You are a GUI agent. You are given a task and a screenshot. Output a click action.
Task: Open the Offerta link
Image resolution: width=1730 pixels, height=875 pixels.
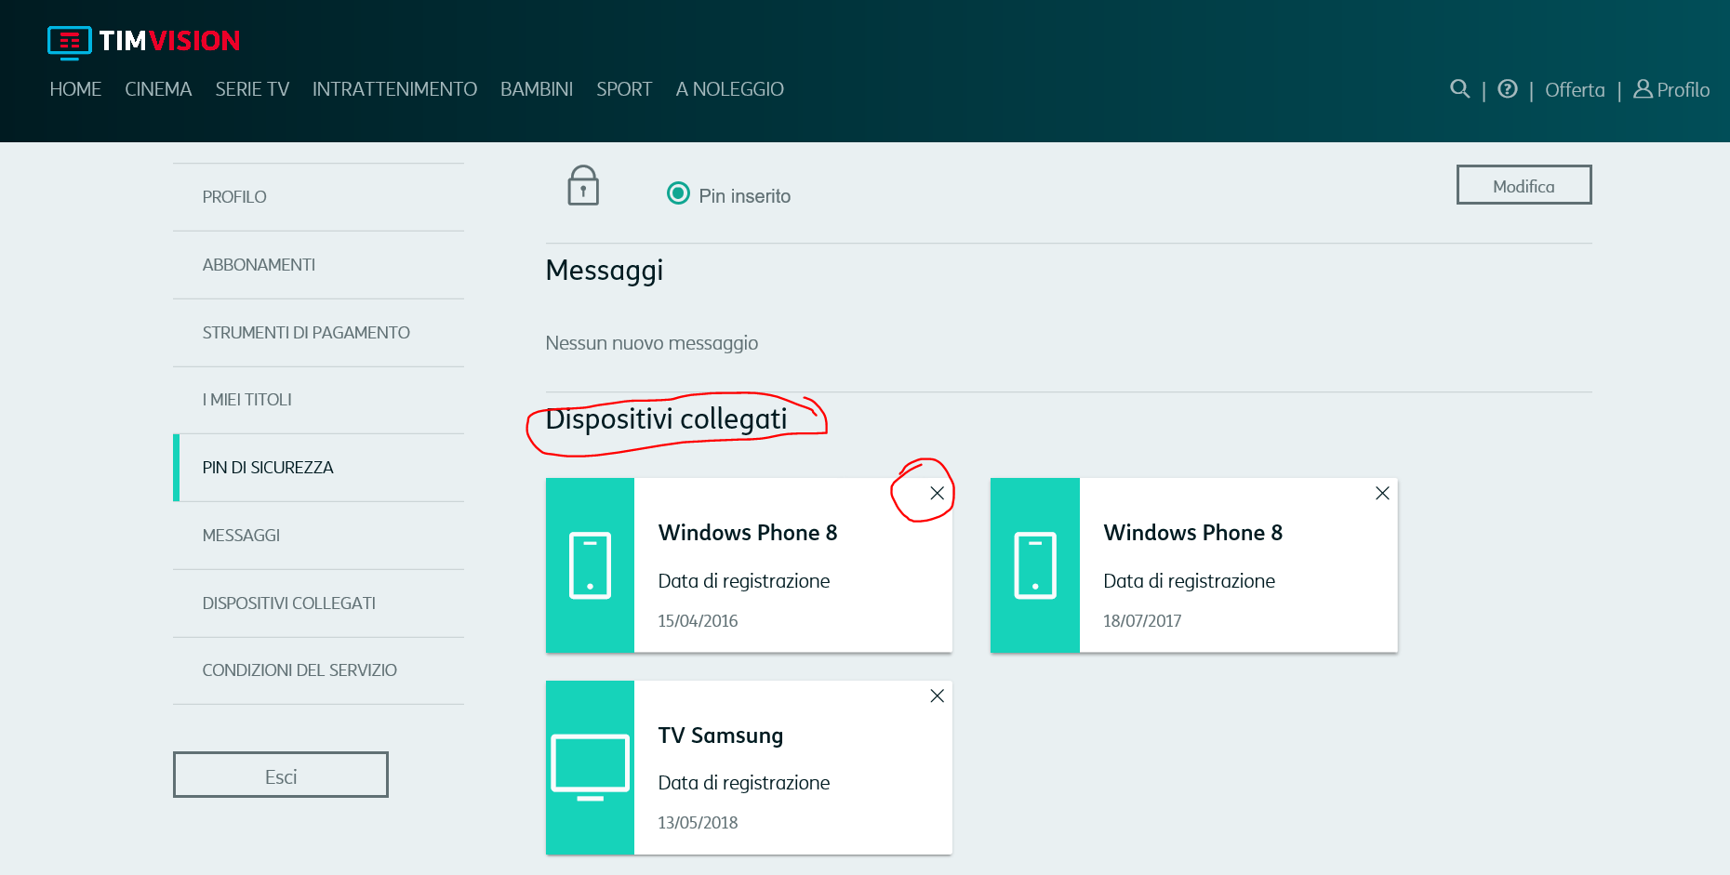(1574, 90)
